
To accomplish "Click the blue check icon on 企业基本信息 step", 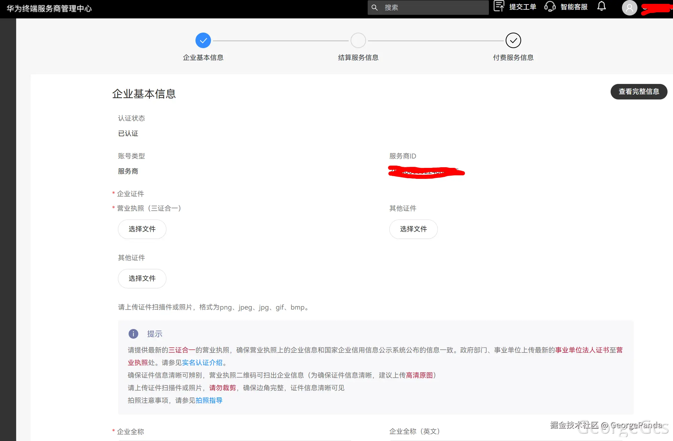I will pos(203,40).
